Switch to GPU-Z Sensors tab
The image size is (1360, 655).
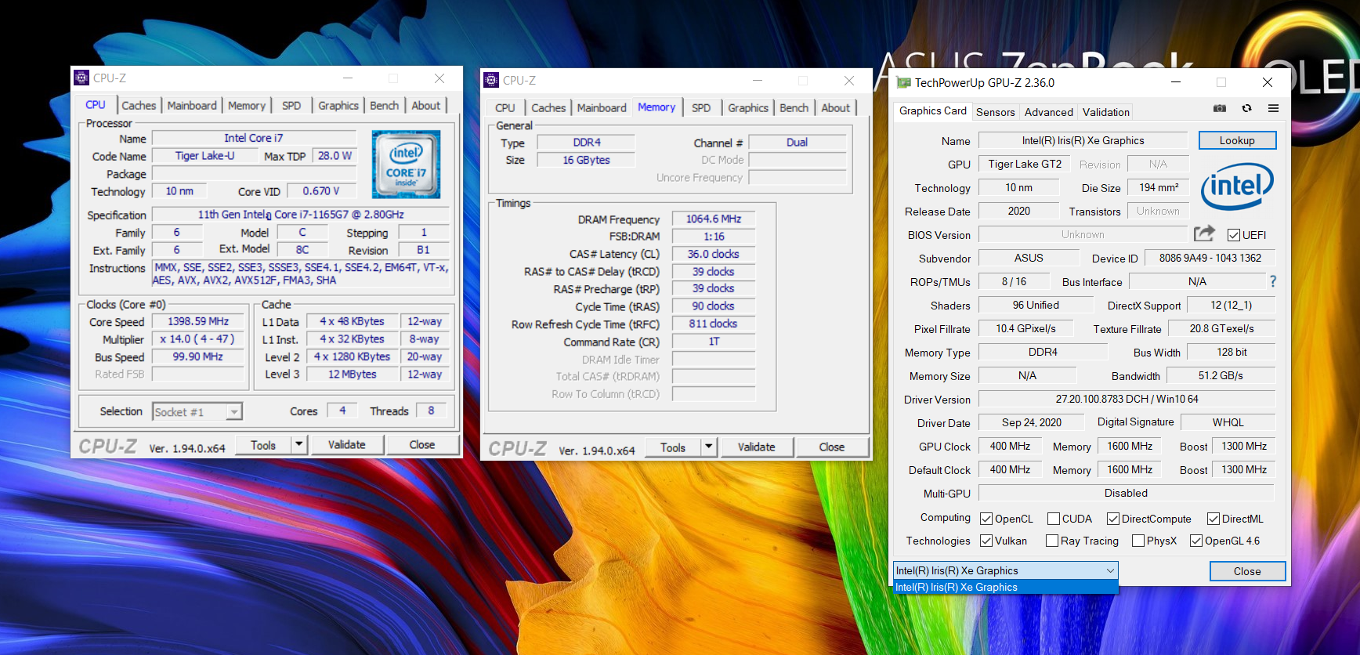[996, 112]
